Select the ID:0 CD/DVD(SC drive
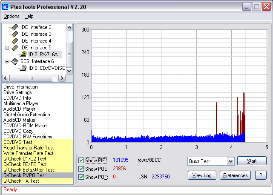The height and width of the screenshot is (195, 273). 47,68
